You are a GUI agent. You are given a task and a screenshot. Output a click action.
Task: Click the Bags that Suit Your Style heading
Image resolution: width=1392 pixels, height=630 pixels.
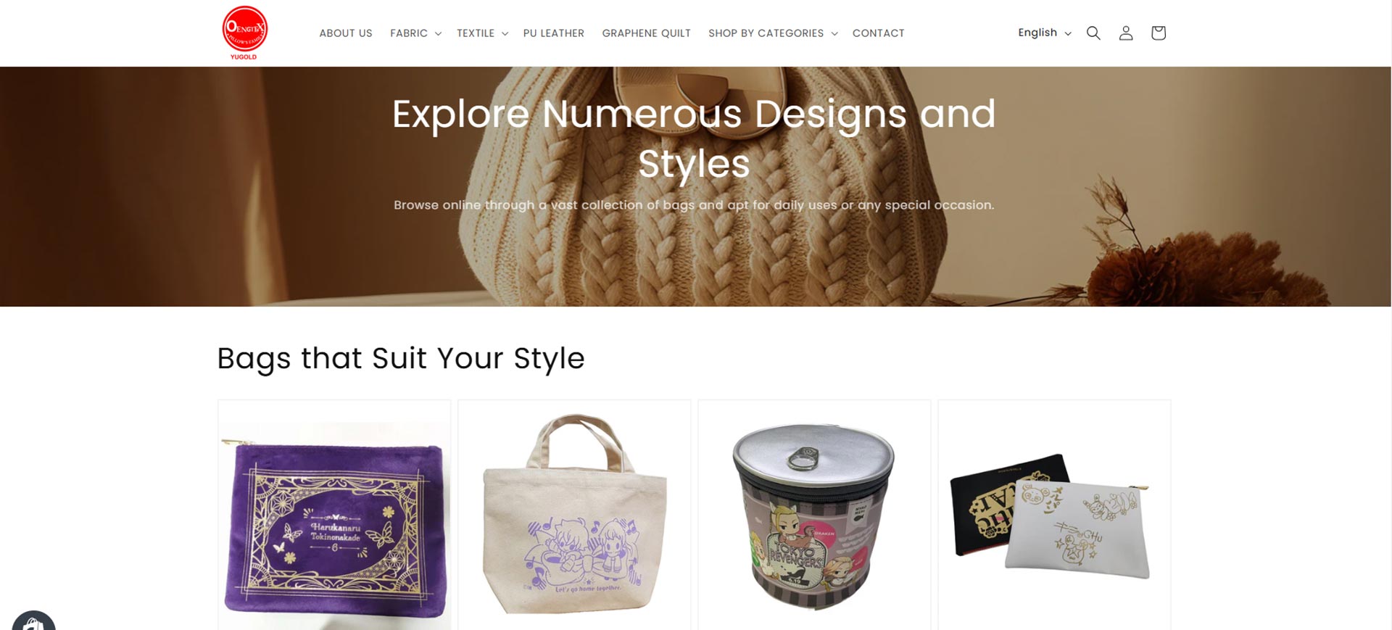tap(401, 359)
